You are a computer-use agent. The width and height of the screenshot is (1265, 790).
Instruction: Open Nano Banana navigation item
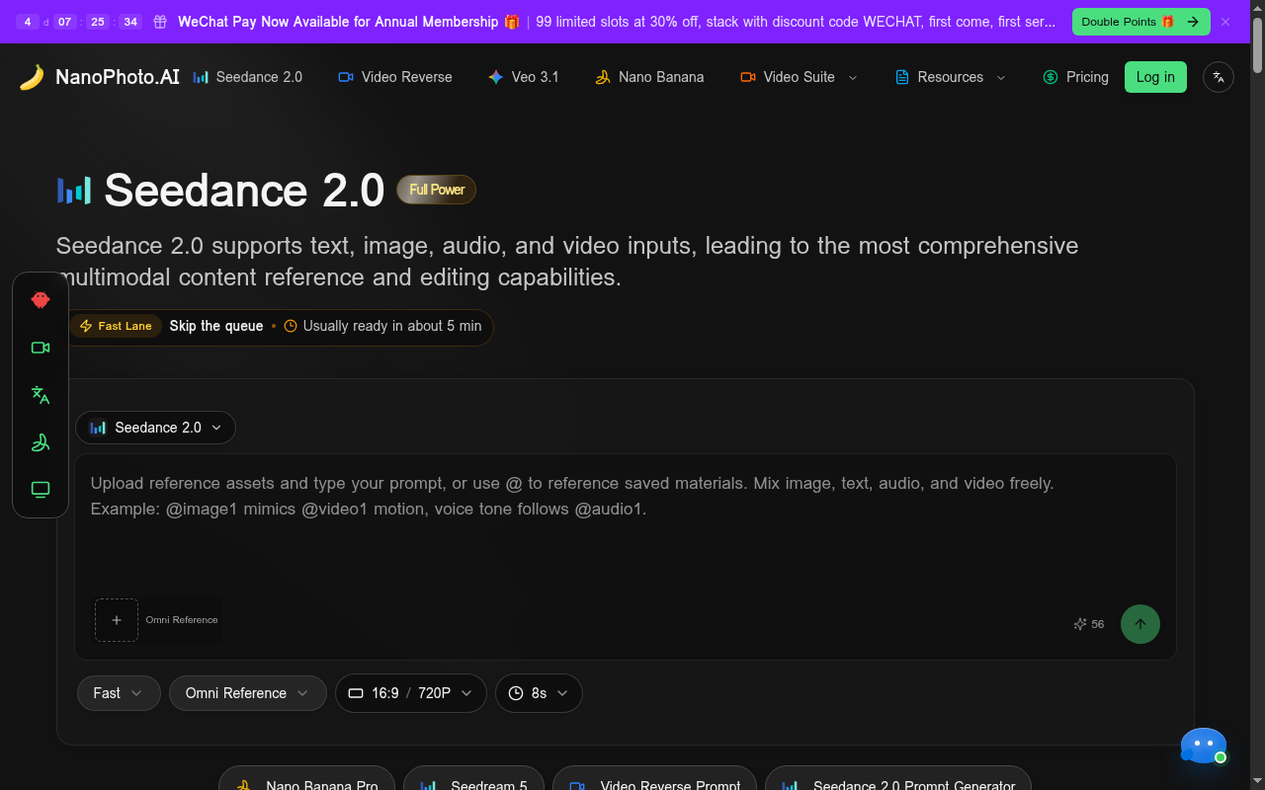coord(649,77)
